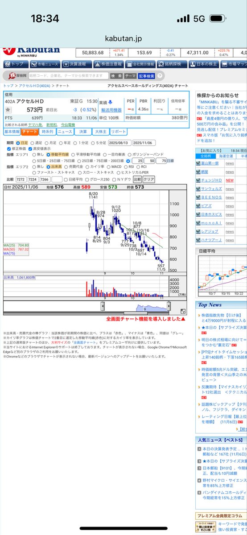
Task: Open the 全銘柄 favorites tab
Action: click(x=206, y=156)
